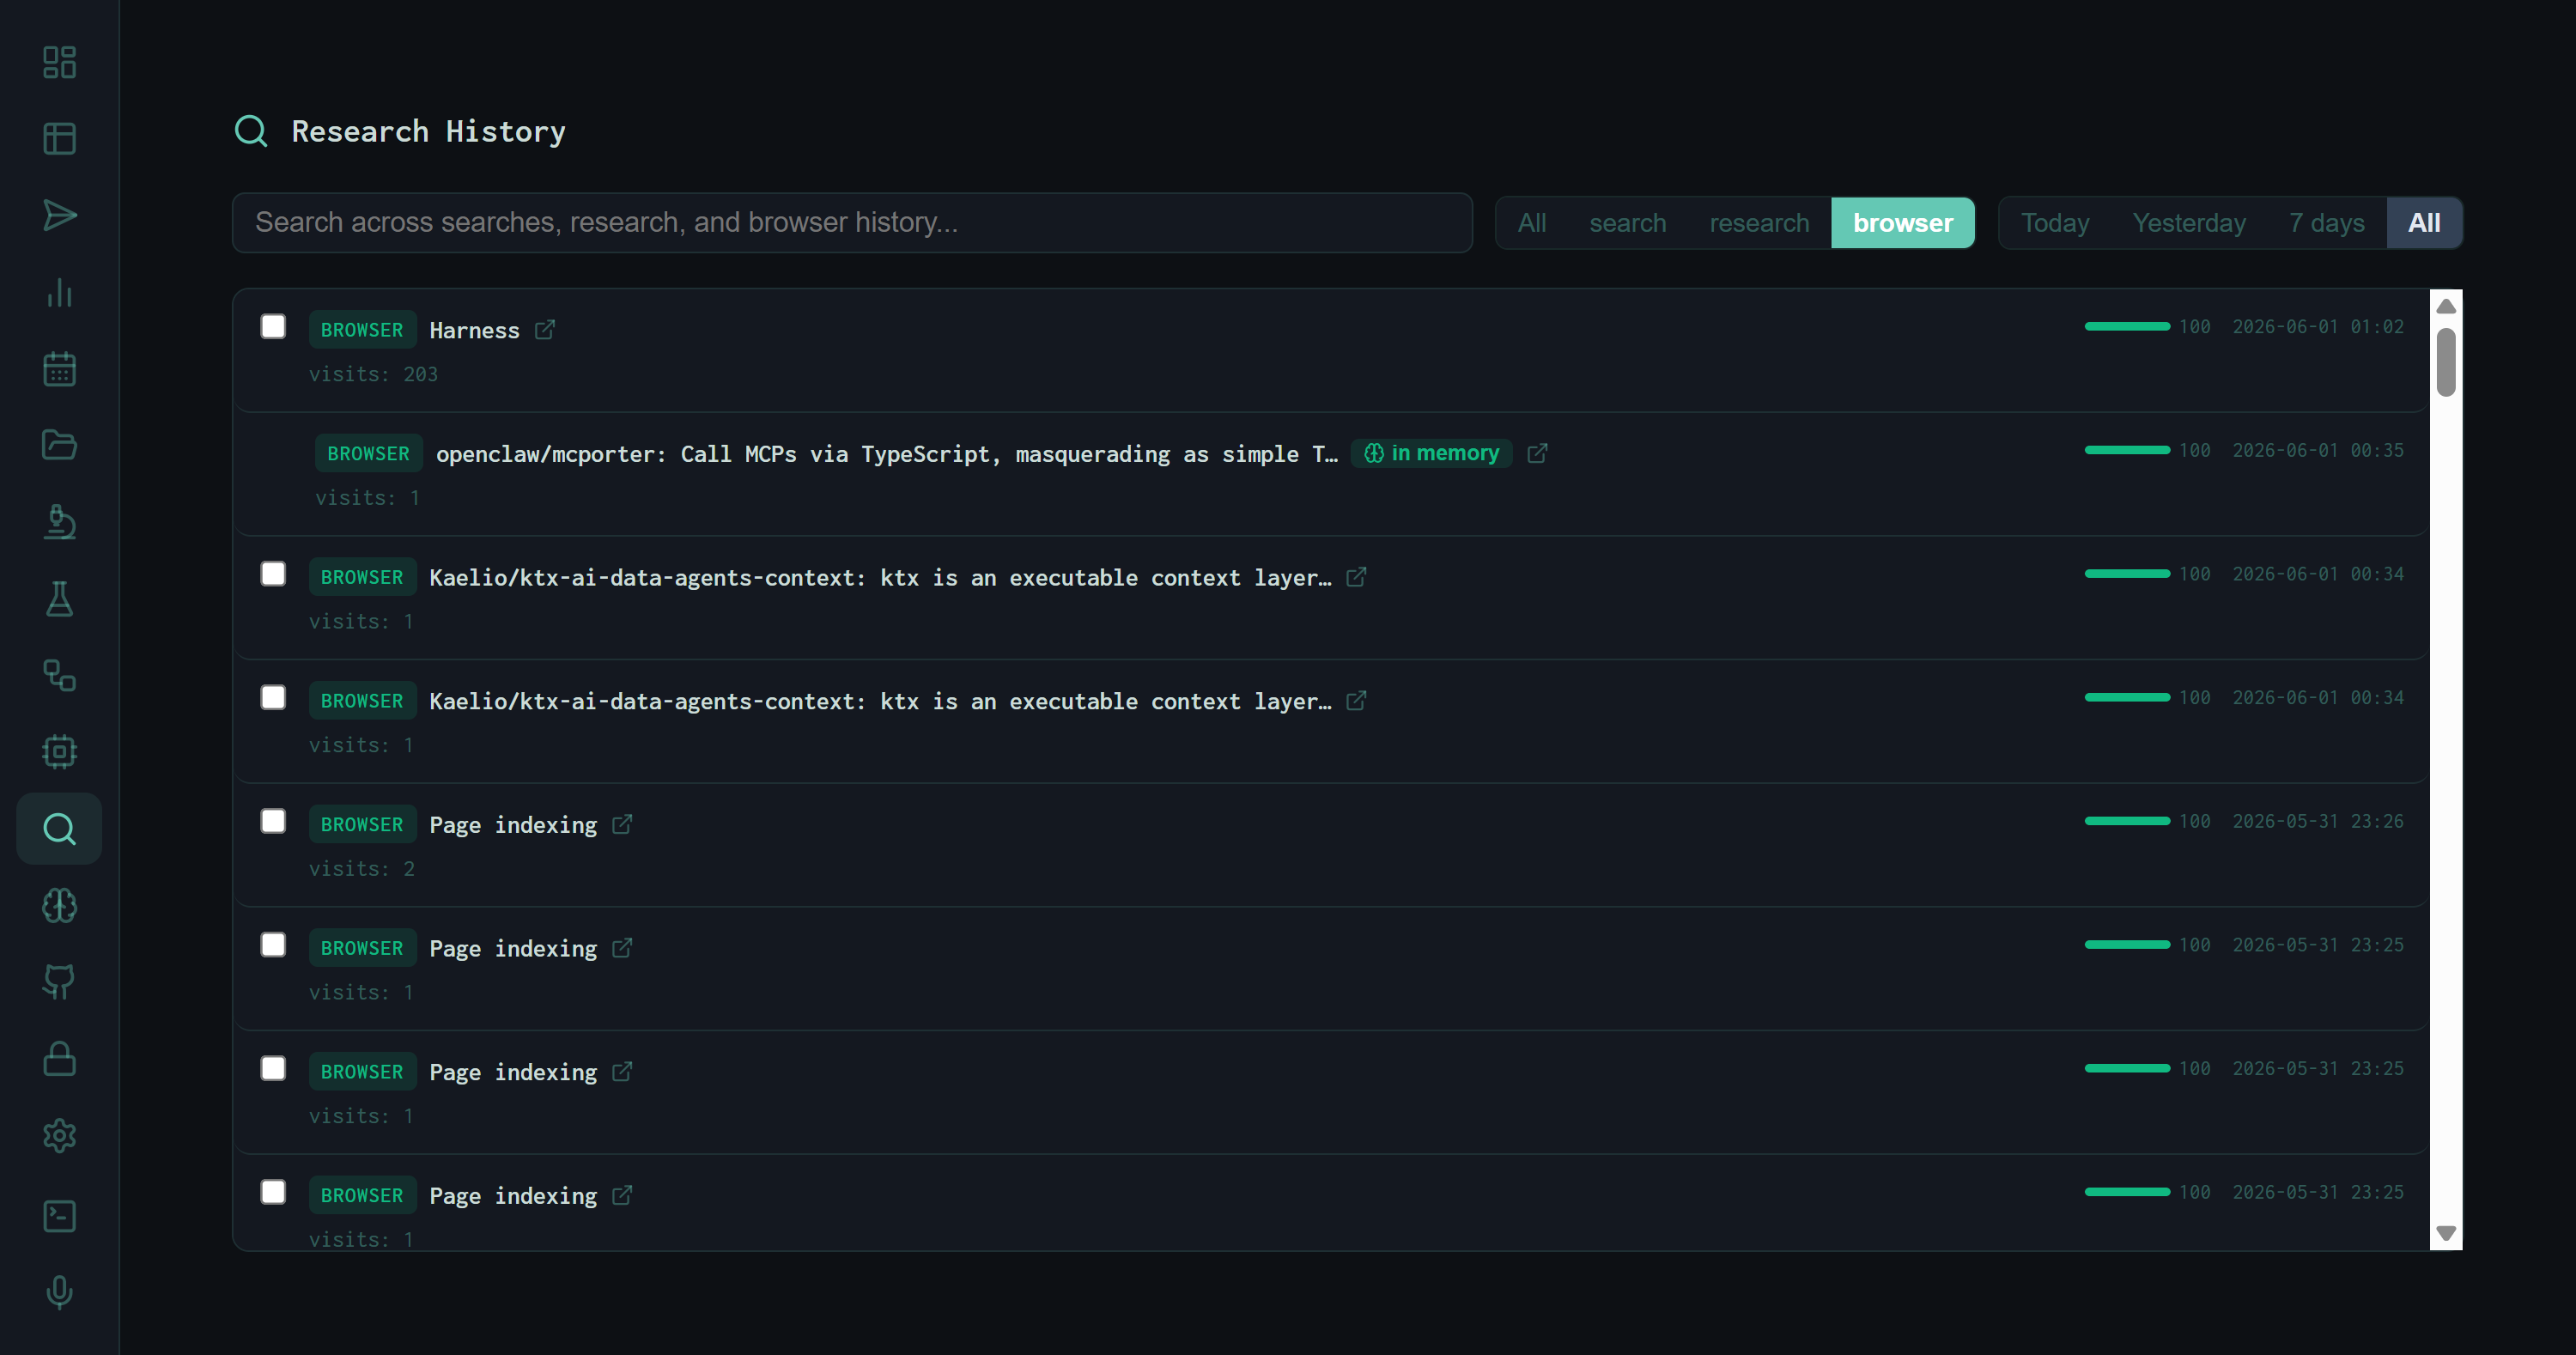Screen dimensions: 2576x1355
Task: Click the in memory badge on mcporter entry
Action: (1431, 454)
